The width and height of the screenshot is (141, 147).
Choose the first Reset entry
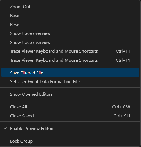point(70,16)
